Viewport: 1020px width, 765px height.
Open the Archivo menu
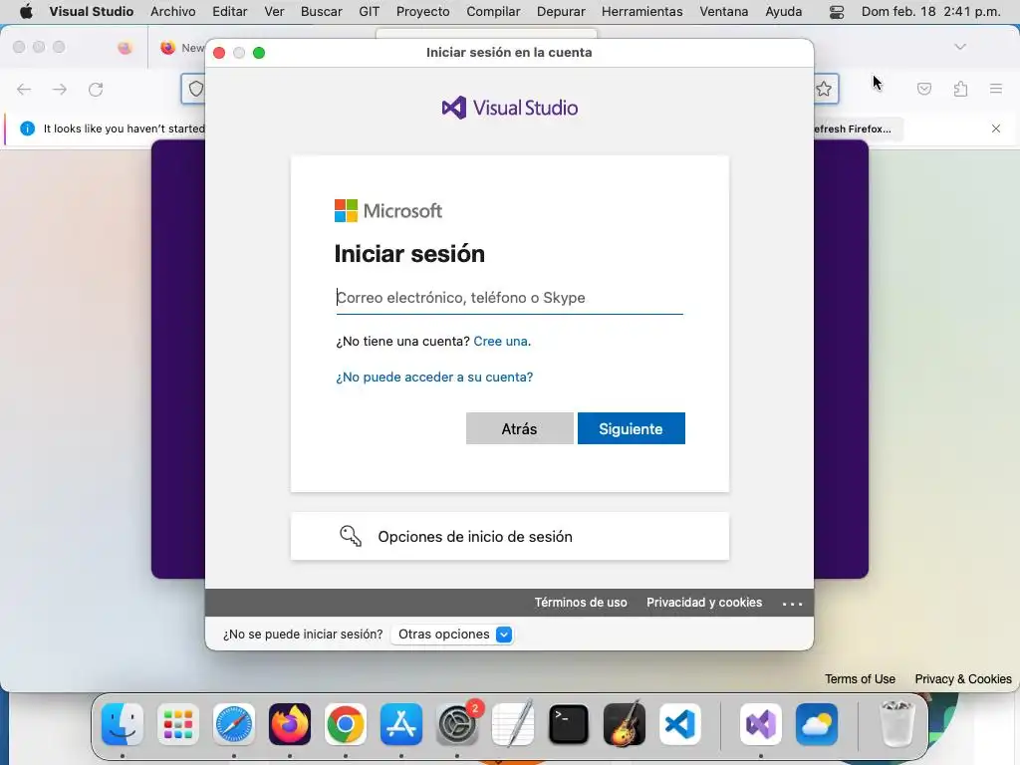click(173, 11)
